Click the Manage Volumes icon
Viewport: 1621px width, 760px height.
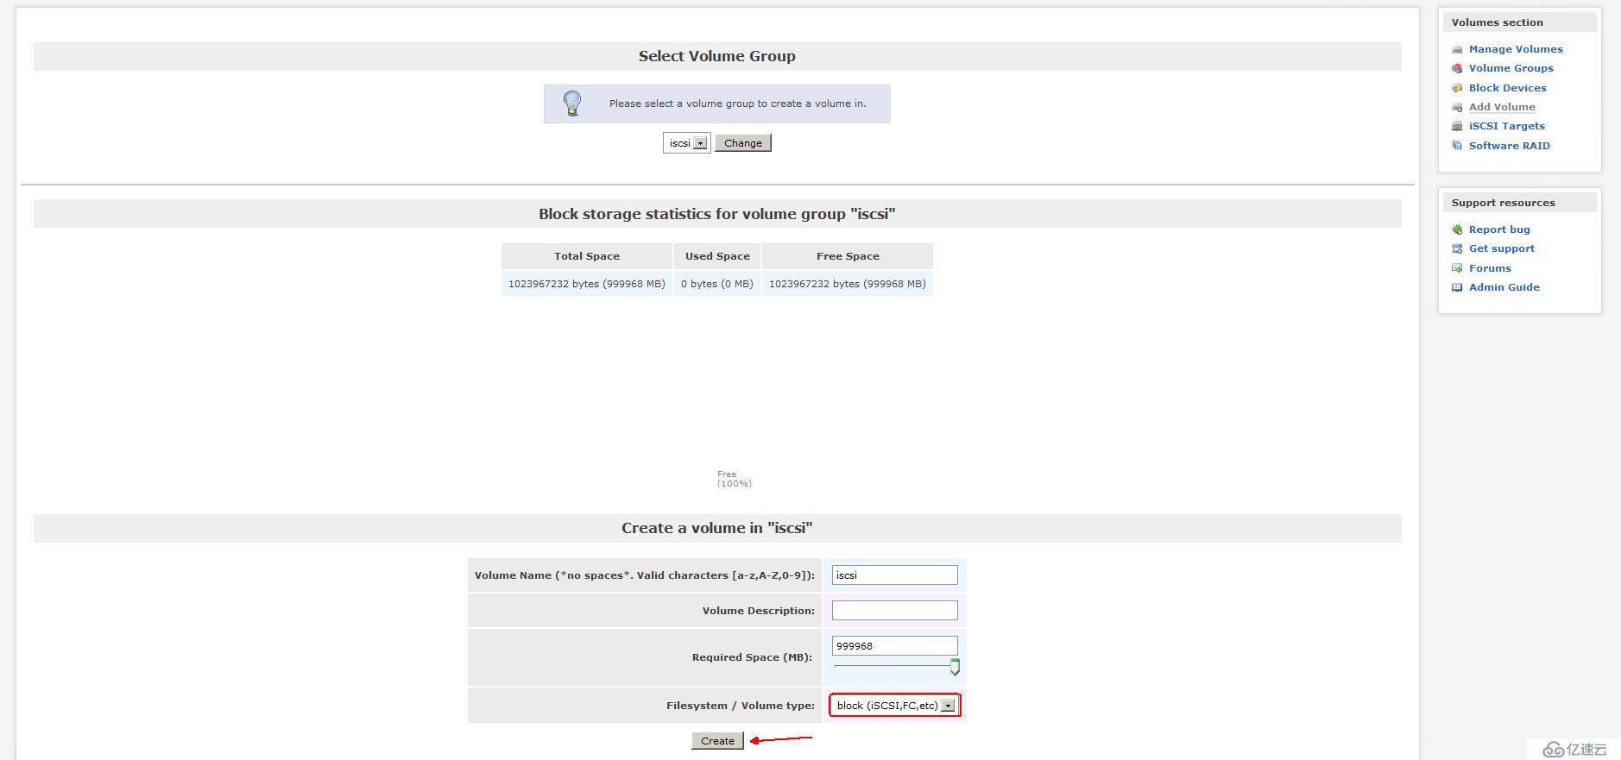(1457, 49)
